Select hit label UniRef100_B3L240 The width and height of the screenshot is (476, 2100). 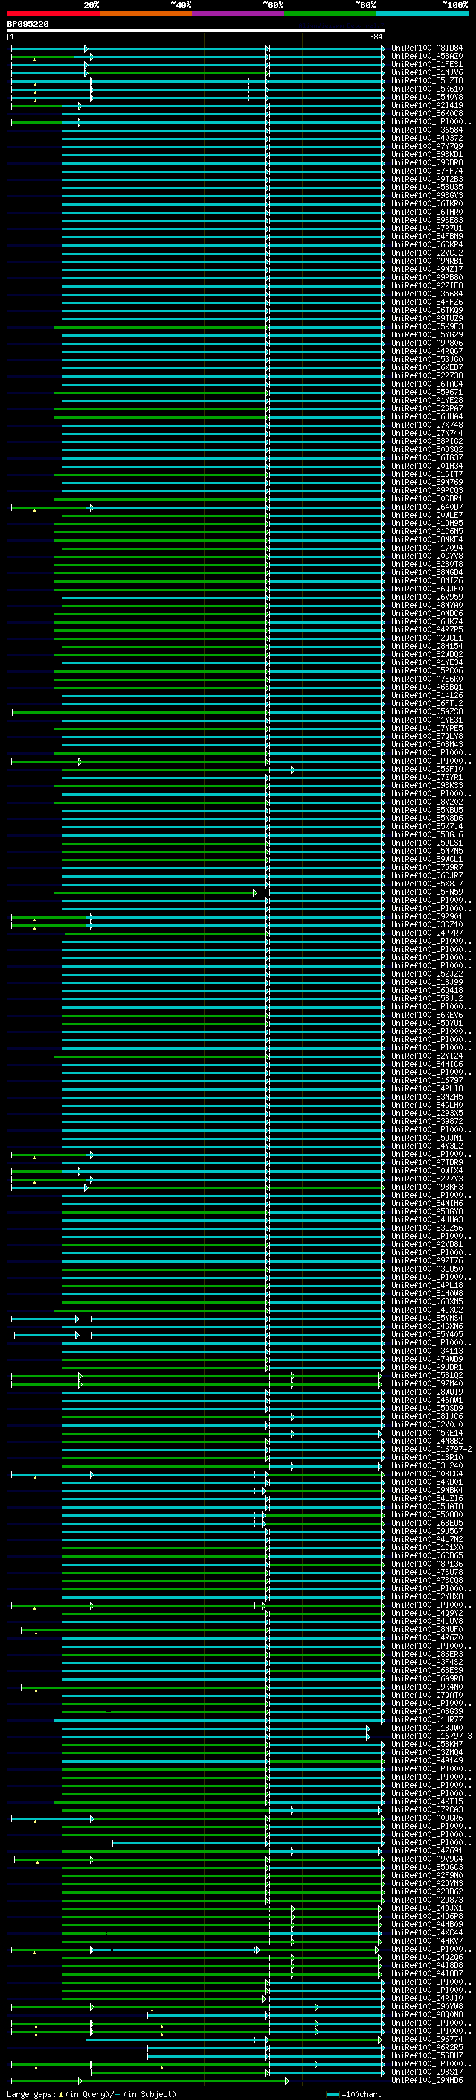(427, 1466)
